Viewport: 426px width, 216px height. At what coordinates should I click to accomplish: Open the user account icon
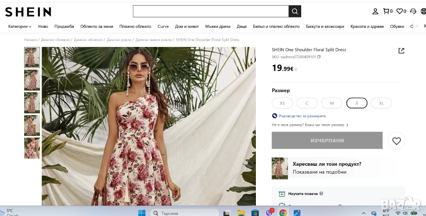[375, 11]
